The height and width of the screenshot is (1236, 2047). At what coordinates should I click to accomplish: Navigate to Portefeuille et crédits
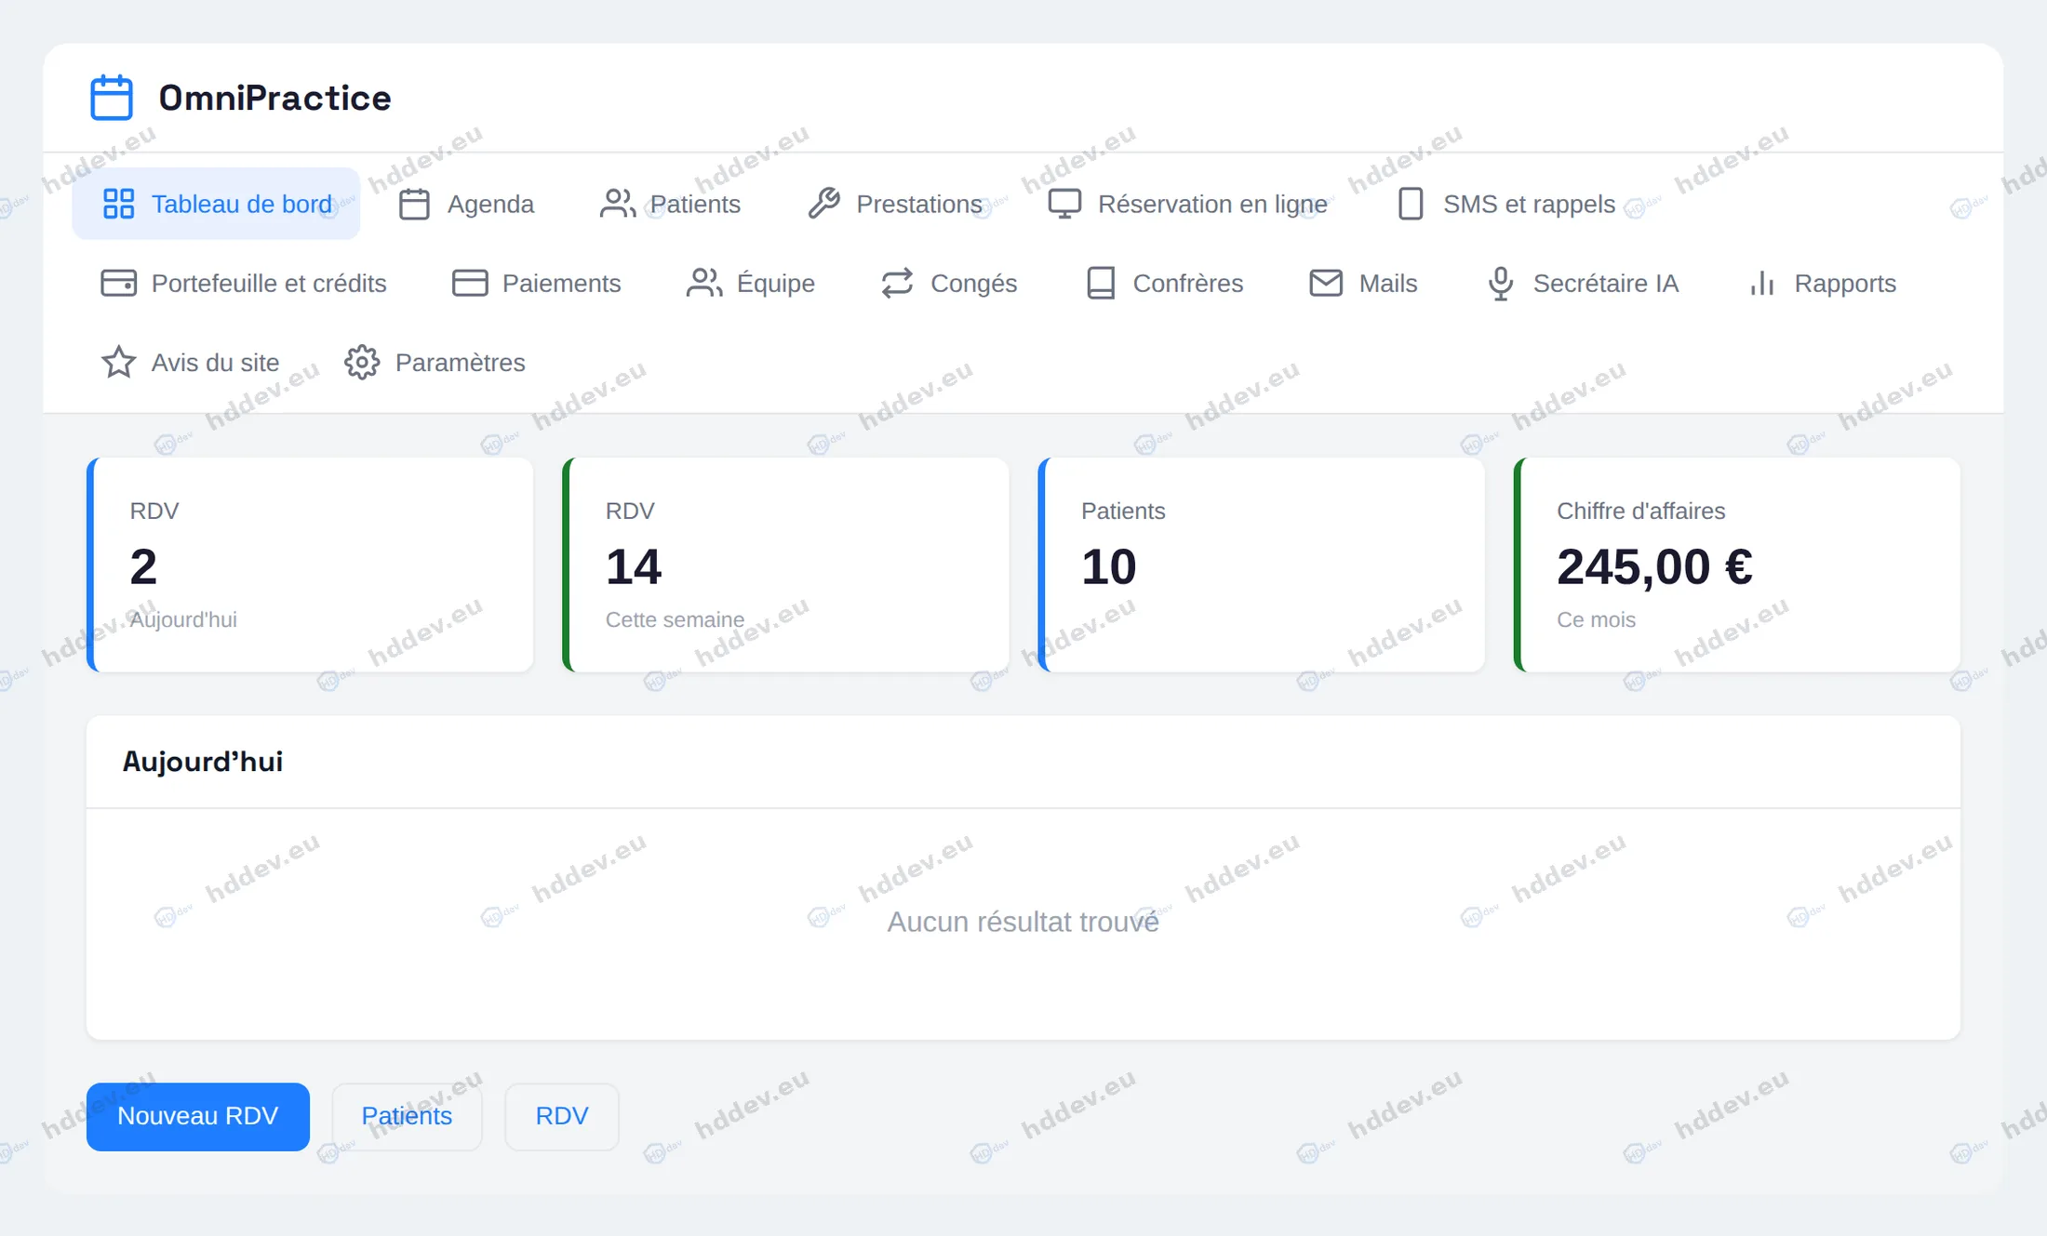click(244, 283)
